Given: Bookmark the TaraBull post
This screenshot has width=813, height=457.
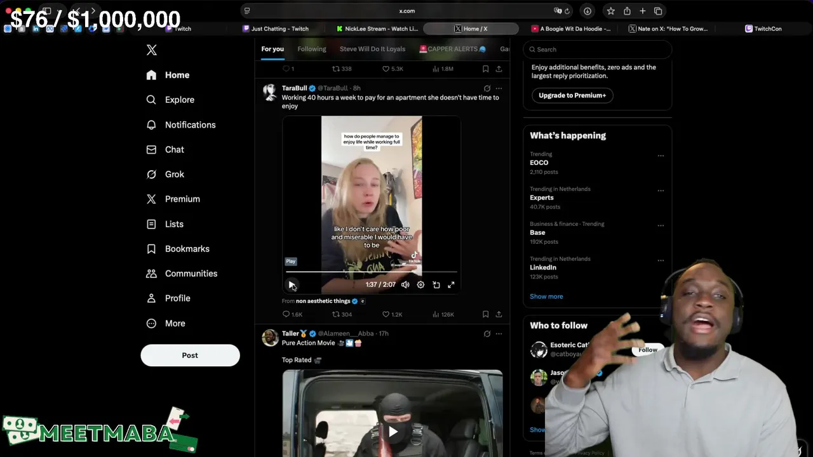Looking at the screenshot, I should click(x=485, y=314).
